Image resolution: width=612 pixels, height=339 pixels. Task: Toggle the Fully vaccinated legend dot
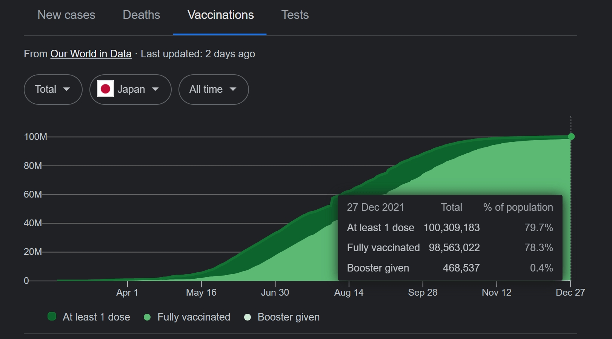147,317
